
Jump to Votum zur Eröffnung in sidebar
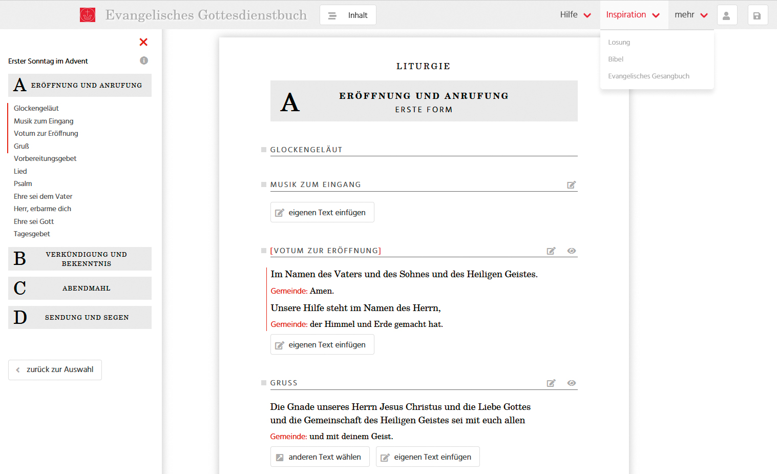pos(46,134)
